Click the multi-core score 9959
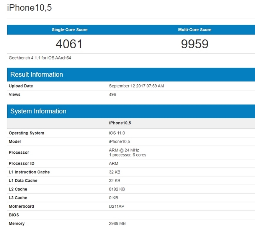The image size is (255, 230). click(x=195, y=44)
